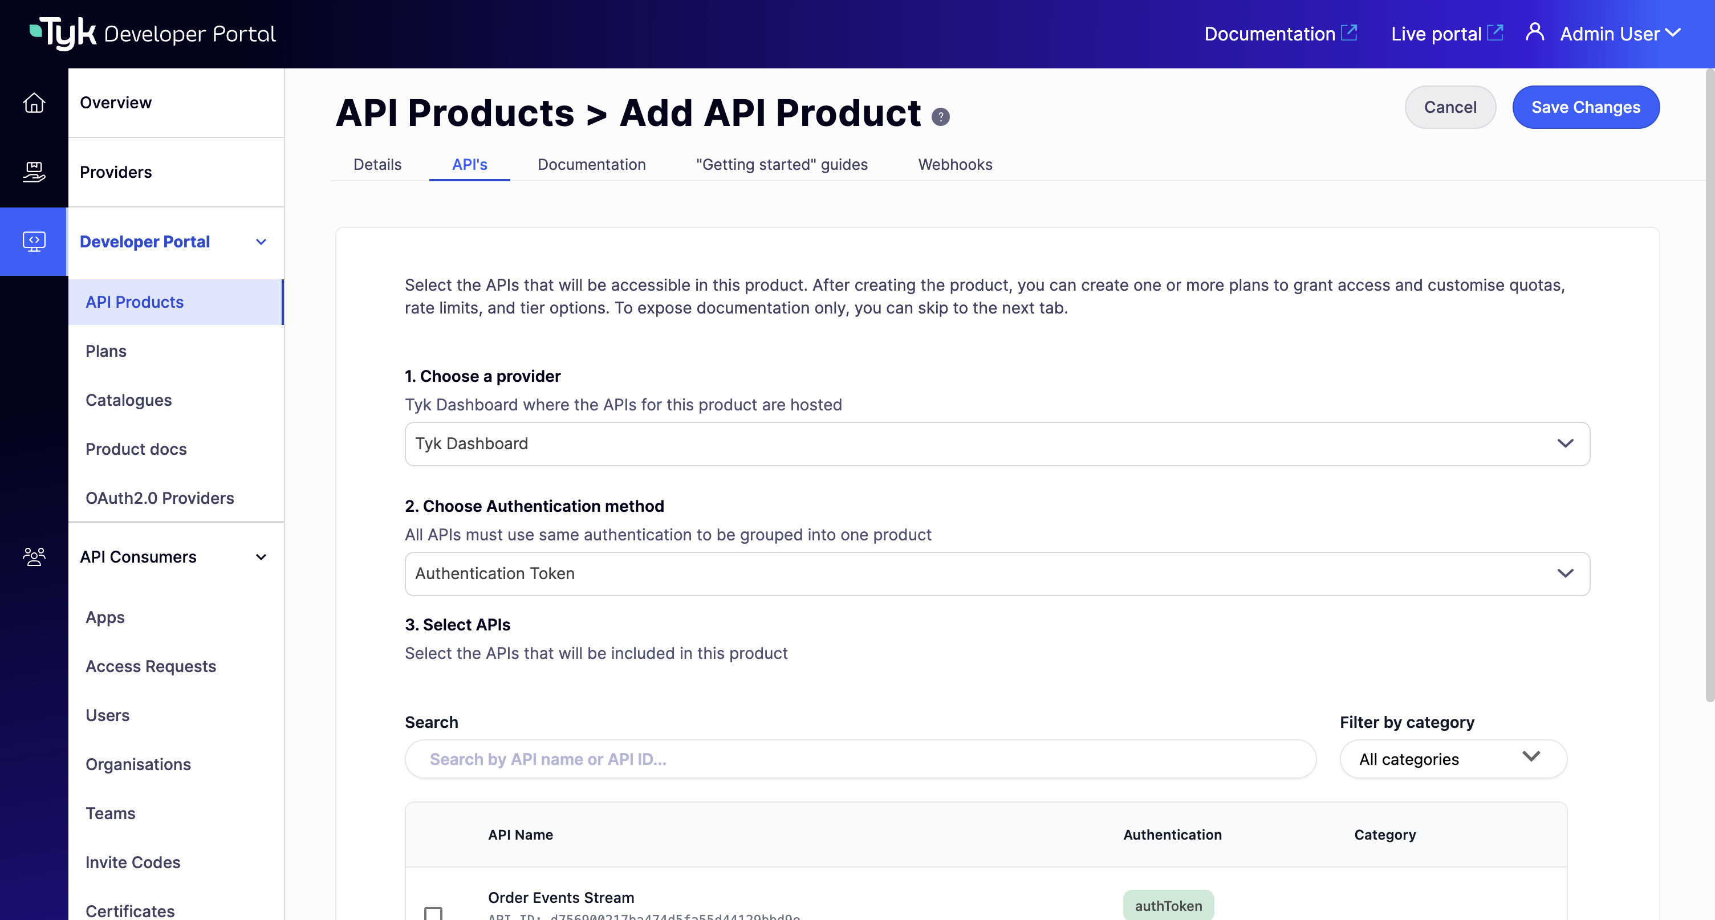Open the All categories filter dropdown
The width and height of the screenshot is (1715, 920).
pyautogui.click(x=1453, y=759)
